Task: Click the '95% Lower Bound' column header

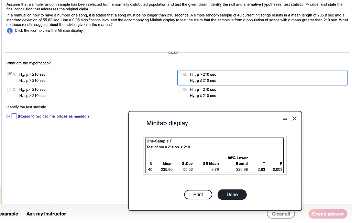Action: tap(238, 161)
